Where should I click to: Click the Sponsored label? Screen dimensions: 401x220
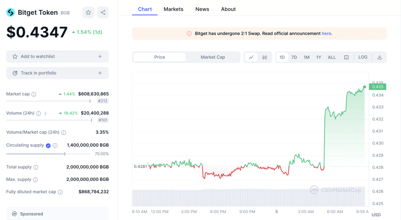pyautogui.click(x=31, y=214)
